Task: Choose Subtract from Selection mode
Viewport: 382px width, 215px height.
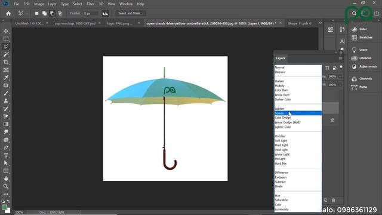Action: point(52,13)
